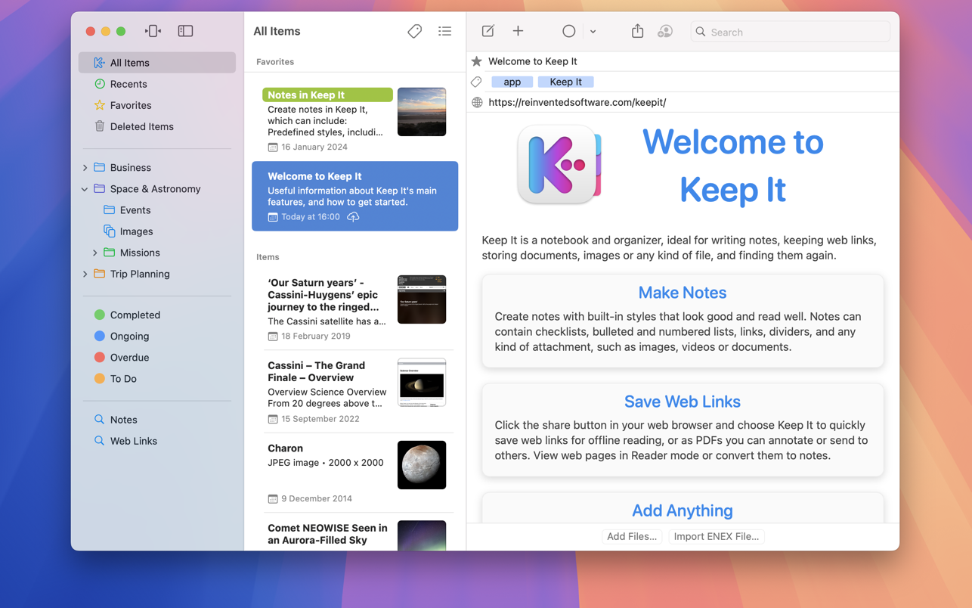
Task: Click the calendar icon beside 16 January 2024
Action: [x=273, y=147]
